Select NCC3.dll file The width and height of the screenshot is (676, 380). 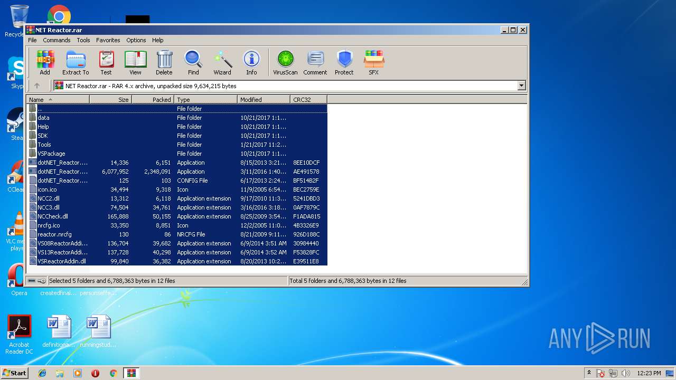(x=177, y=207)
